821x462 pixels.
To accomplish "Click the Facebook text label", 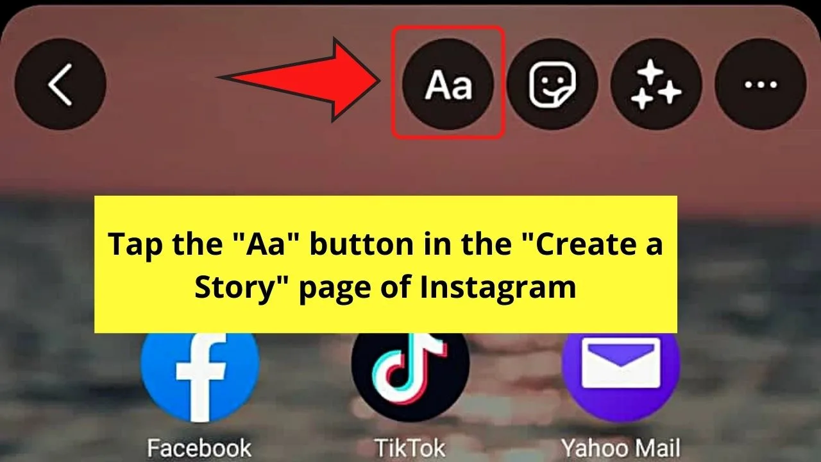I will tap(199, 447).
